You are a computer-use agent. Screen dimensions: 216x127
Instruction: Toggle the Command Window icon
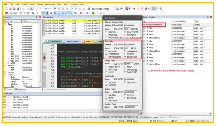43,13
